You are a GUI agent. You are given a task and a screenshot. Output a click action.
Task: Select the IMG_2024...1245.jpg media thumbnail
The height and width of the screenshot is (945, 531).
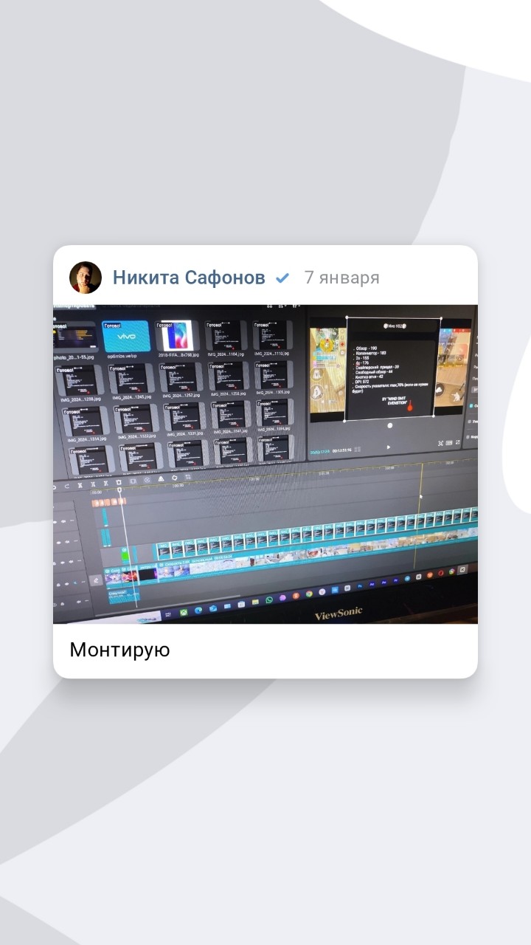(131, 379)
